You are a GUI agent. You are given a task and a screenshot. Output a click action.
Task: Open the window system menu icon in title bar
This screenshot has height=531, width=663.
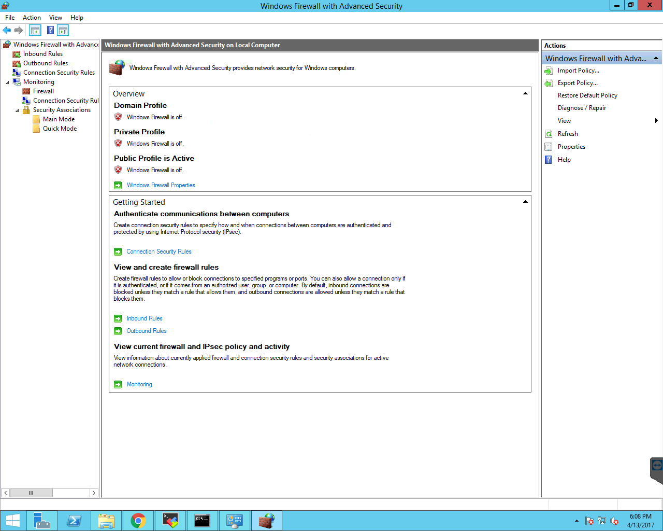(5, 6)
